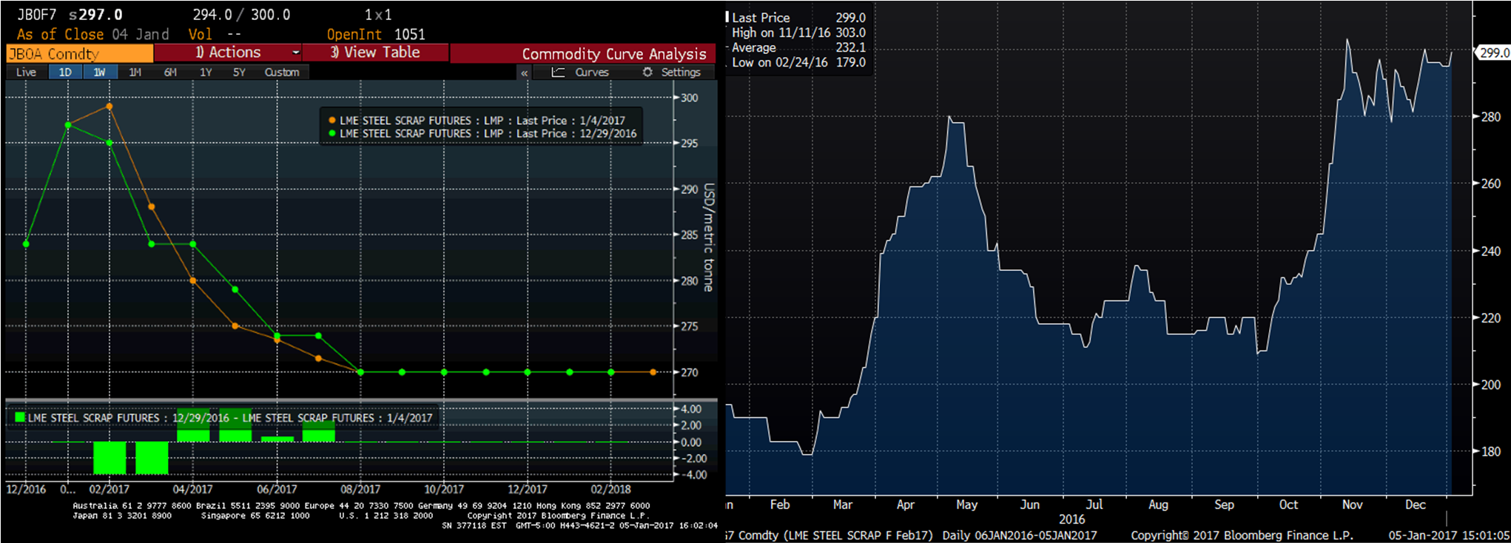The height and width of the screenshot is (543, 1511).
Task: Click the Curves line-chart icon
Action: pyautogui.click(x=558, y=72)
